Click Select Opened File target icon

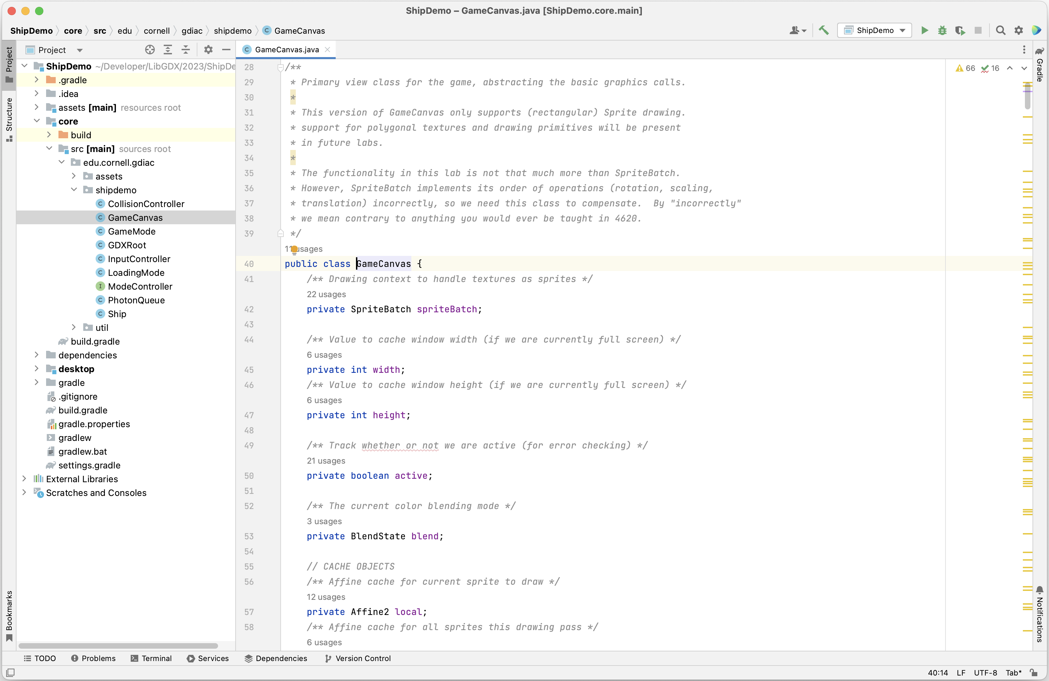click(150, 50)
